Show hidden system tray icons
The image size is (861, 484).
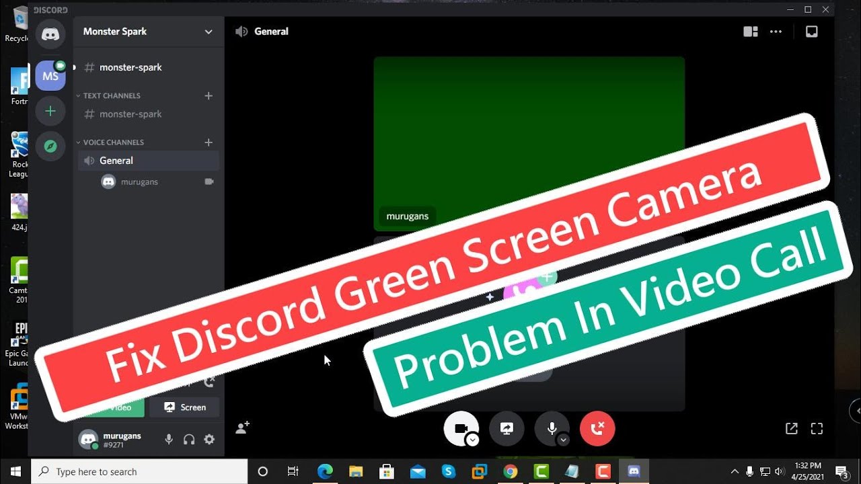(x=734, y=471)
